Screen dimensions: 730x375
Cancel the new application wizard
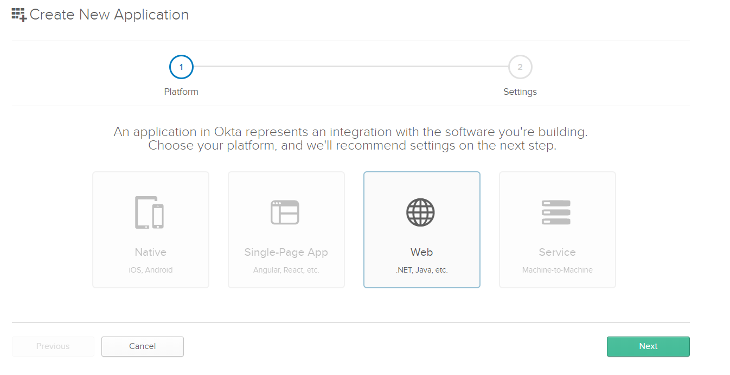click(143, 346)
